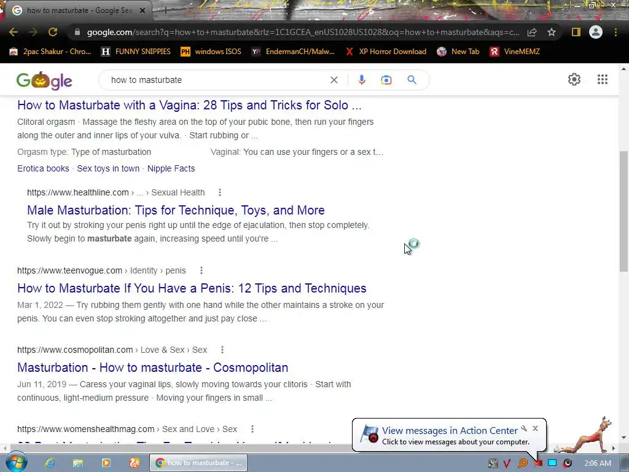629x472 pixels.
Task: Click the taskbar clock showing 2:06 AM
Action: pos(598,463)
